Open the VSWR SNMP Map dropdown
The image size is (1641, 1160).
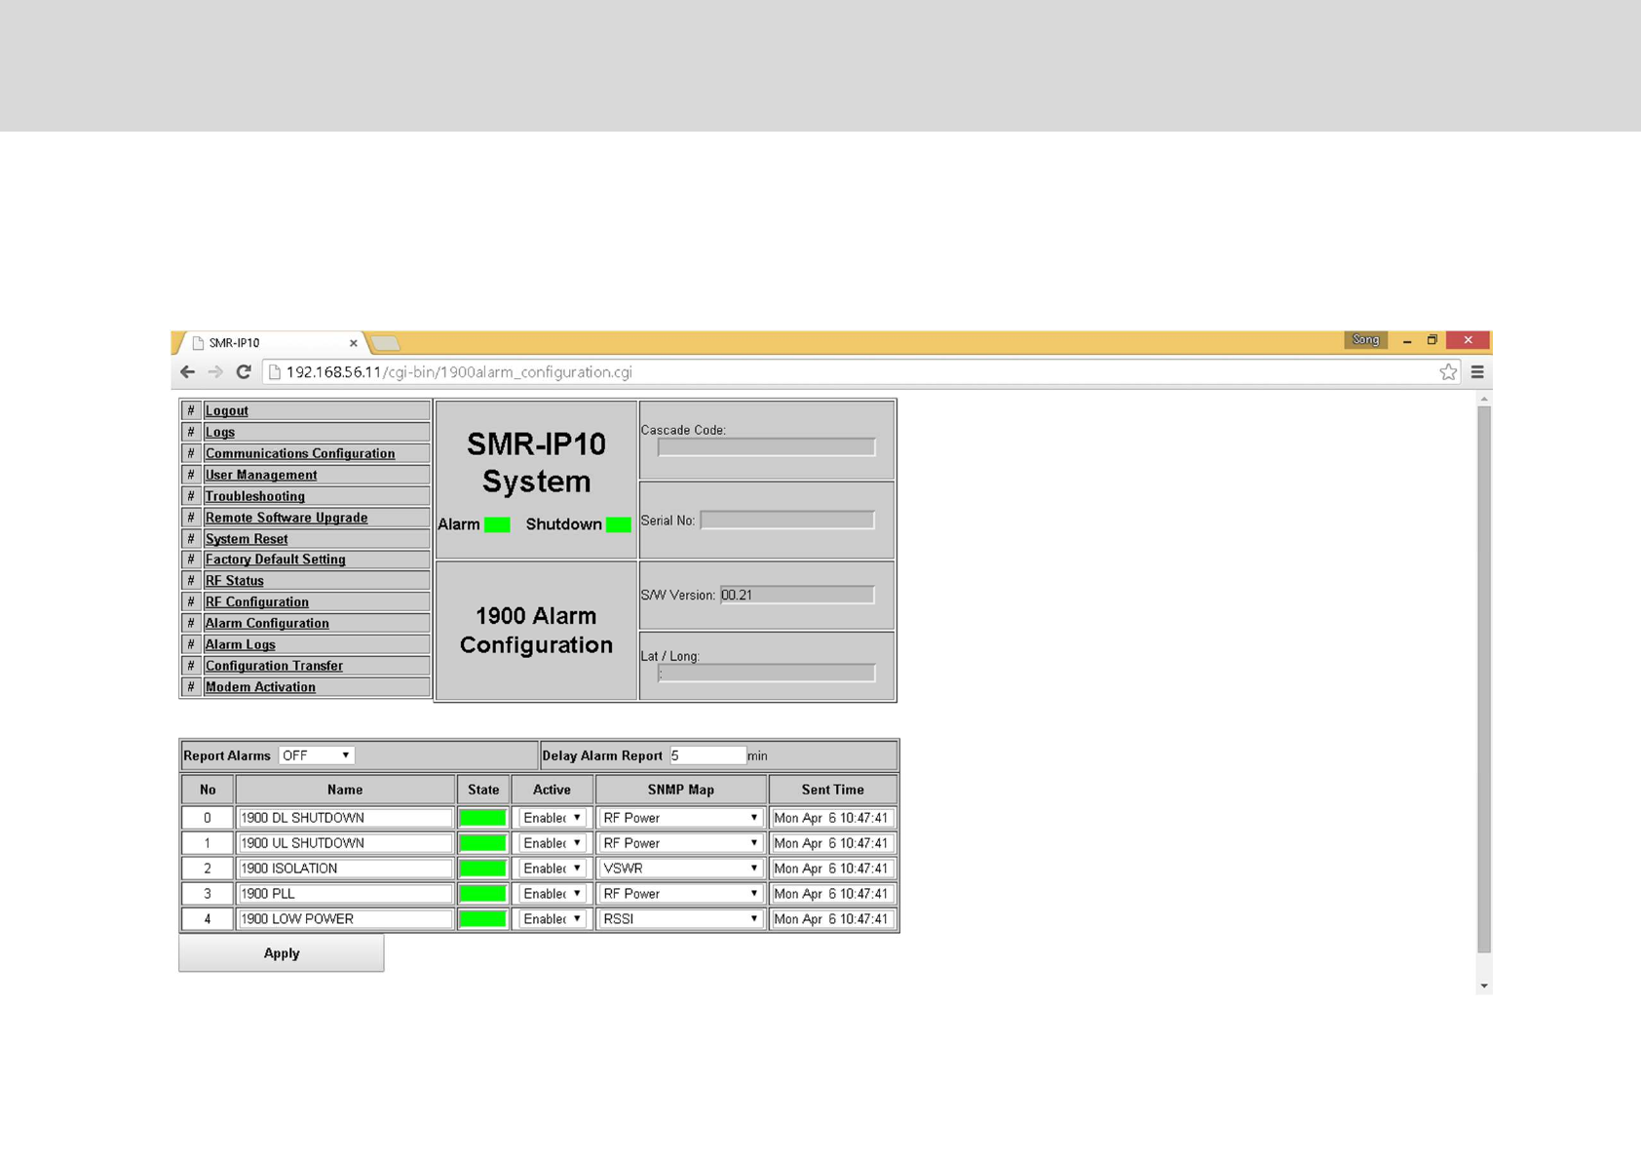click(680, 869)
